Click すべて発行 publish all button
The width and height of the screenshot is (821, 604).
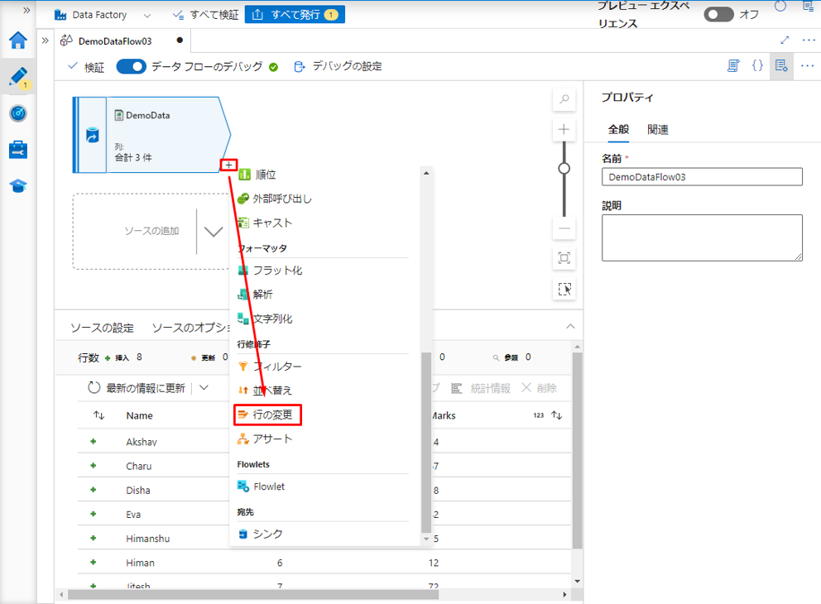coord(295,15)
